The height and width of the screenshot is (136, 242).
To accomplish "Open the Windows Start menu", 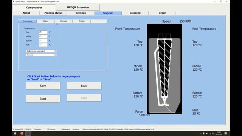I will tap(15, 133).
